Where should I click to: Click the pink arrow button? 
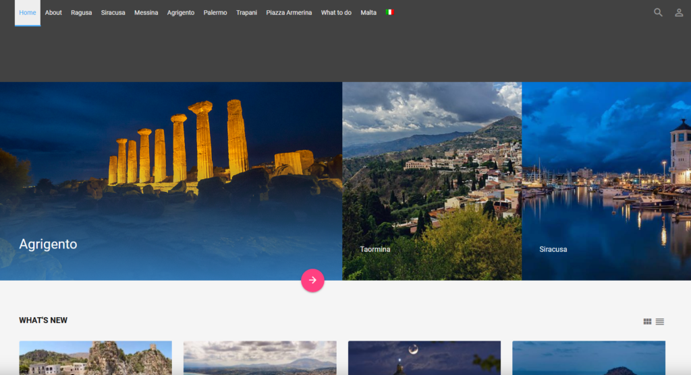pos(312,280)
